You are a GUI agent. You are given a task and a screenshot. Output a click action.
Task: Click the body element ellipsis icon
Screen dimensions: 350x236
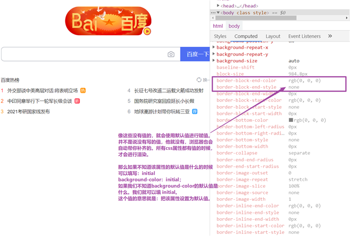213,13
